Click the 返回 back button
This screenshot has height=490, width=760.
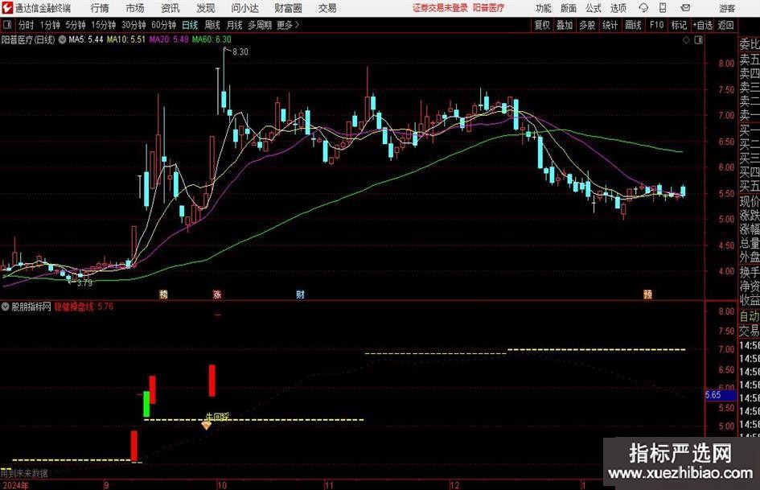pyautogui.click(x=725, y=25)
